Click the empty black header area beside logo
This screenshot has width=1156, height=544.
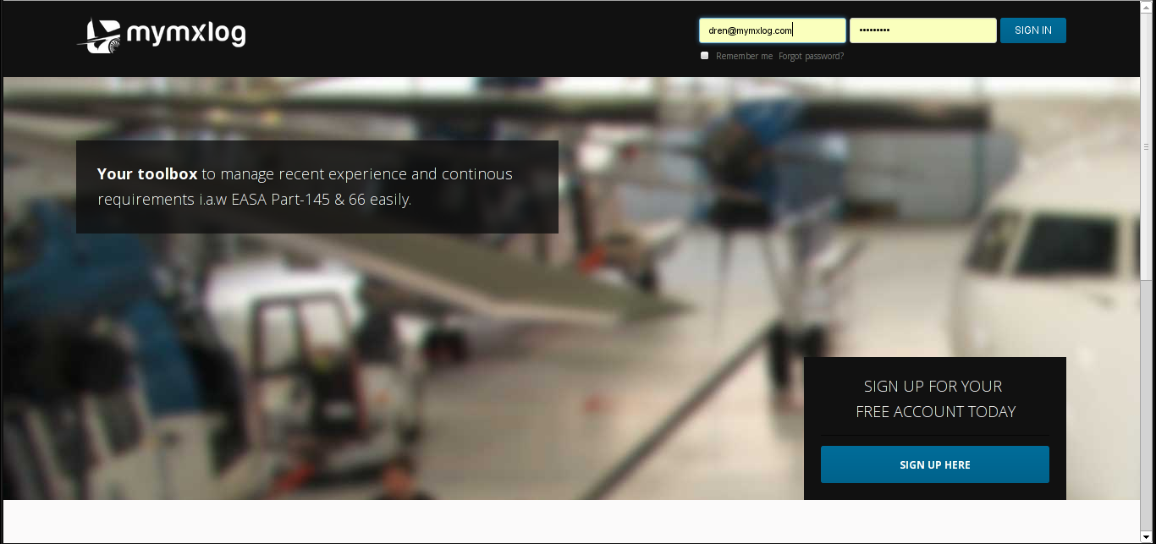click(465, 38)
